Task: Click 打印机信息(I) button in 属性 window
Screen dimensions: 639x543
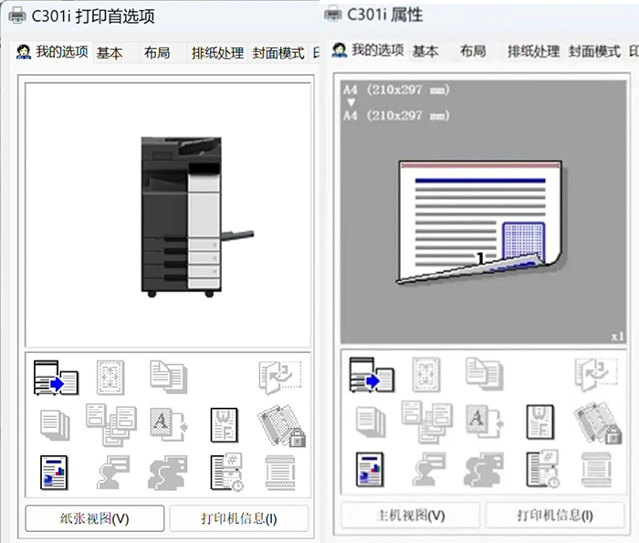Action: click(x=554, y=516)
